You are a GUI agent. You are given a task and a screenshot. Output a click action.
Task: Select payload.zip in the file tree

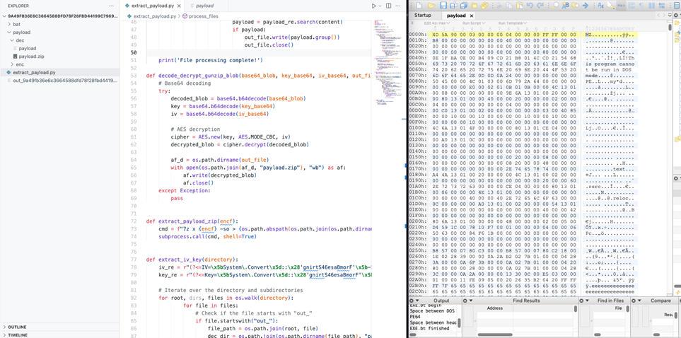tap(31, 57)
